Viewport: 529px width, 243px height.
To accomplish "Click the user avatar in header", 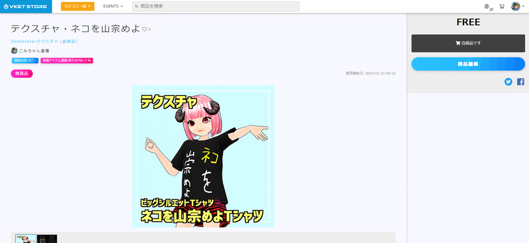I will (x=515, y=6).
